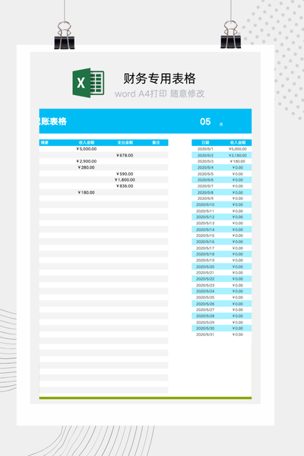
Task: Select the date cell 2020/5/27
Action: (x=205, y=310)
